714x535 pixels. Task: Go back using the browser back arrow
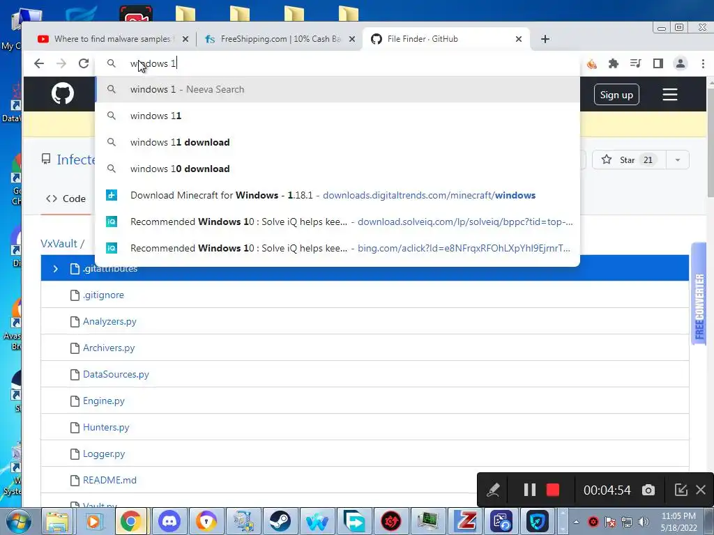point(39,63)
